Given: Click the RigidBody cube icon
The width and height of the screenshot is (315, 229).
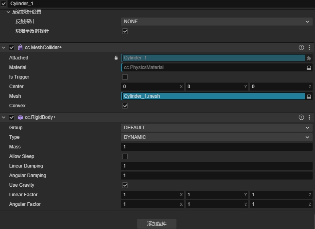Looking at the screenshot, I should click(20, 117).
